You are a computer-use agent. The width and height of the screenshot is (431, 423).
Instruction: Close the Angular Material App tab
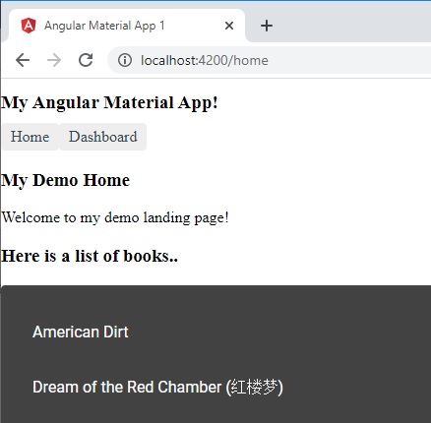[229, 26]
